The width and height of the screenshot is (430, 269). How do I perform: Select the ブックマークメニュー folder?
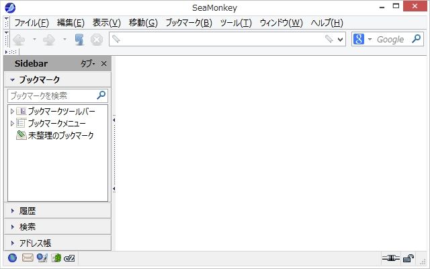click(56, 123)
